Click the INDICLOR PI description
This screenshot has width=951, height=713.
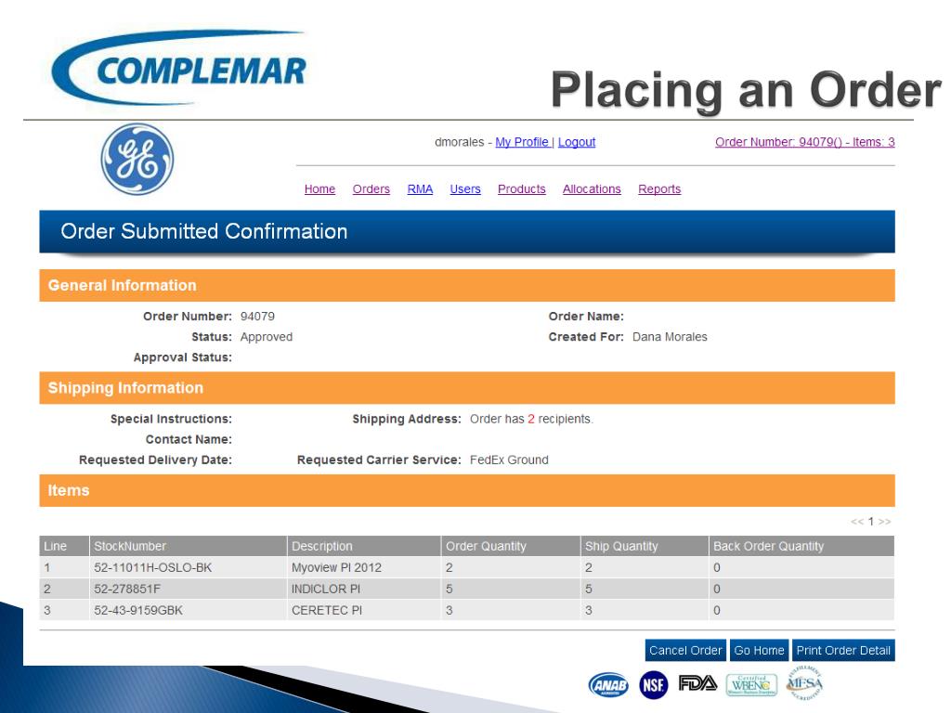click(326, 589)
